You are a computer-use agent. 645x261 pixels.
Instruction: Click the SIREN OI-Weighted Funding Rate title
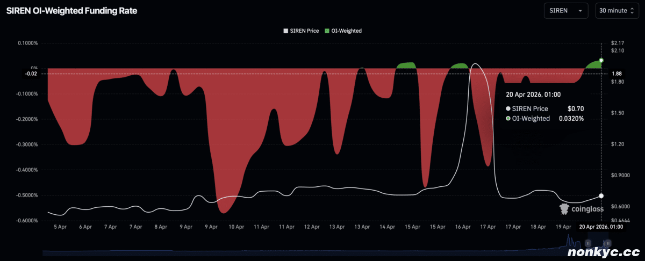click(71, 11)
